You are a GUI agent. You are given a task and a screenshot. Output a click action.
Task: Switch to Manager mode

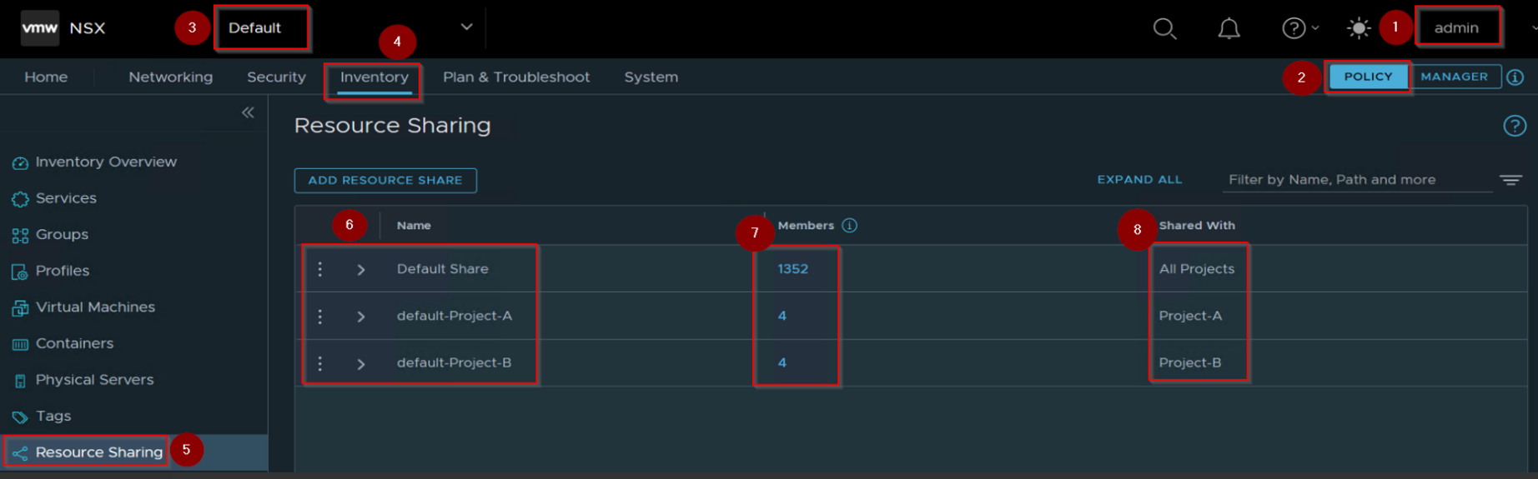[x=1454, y=77]
